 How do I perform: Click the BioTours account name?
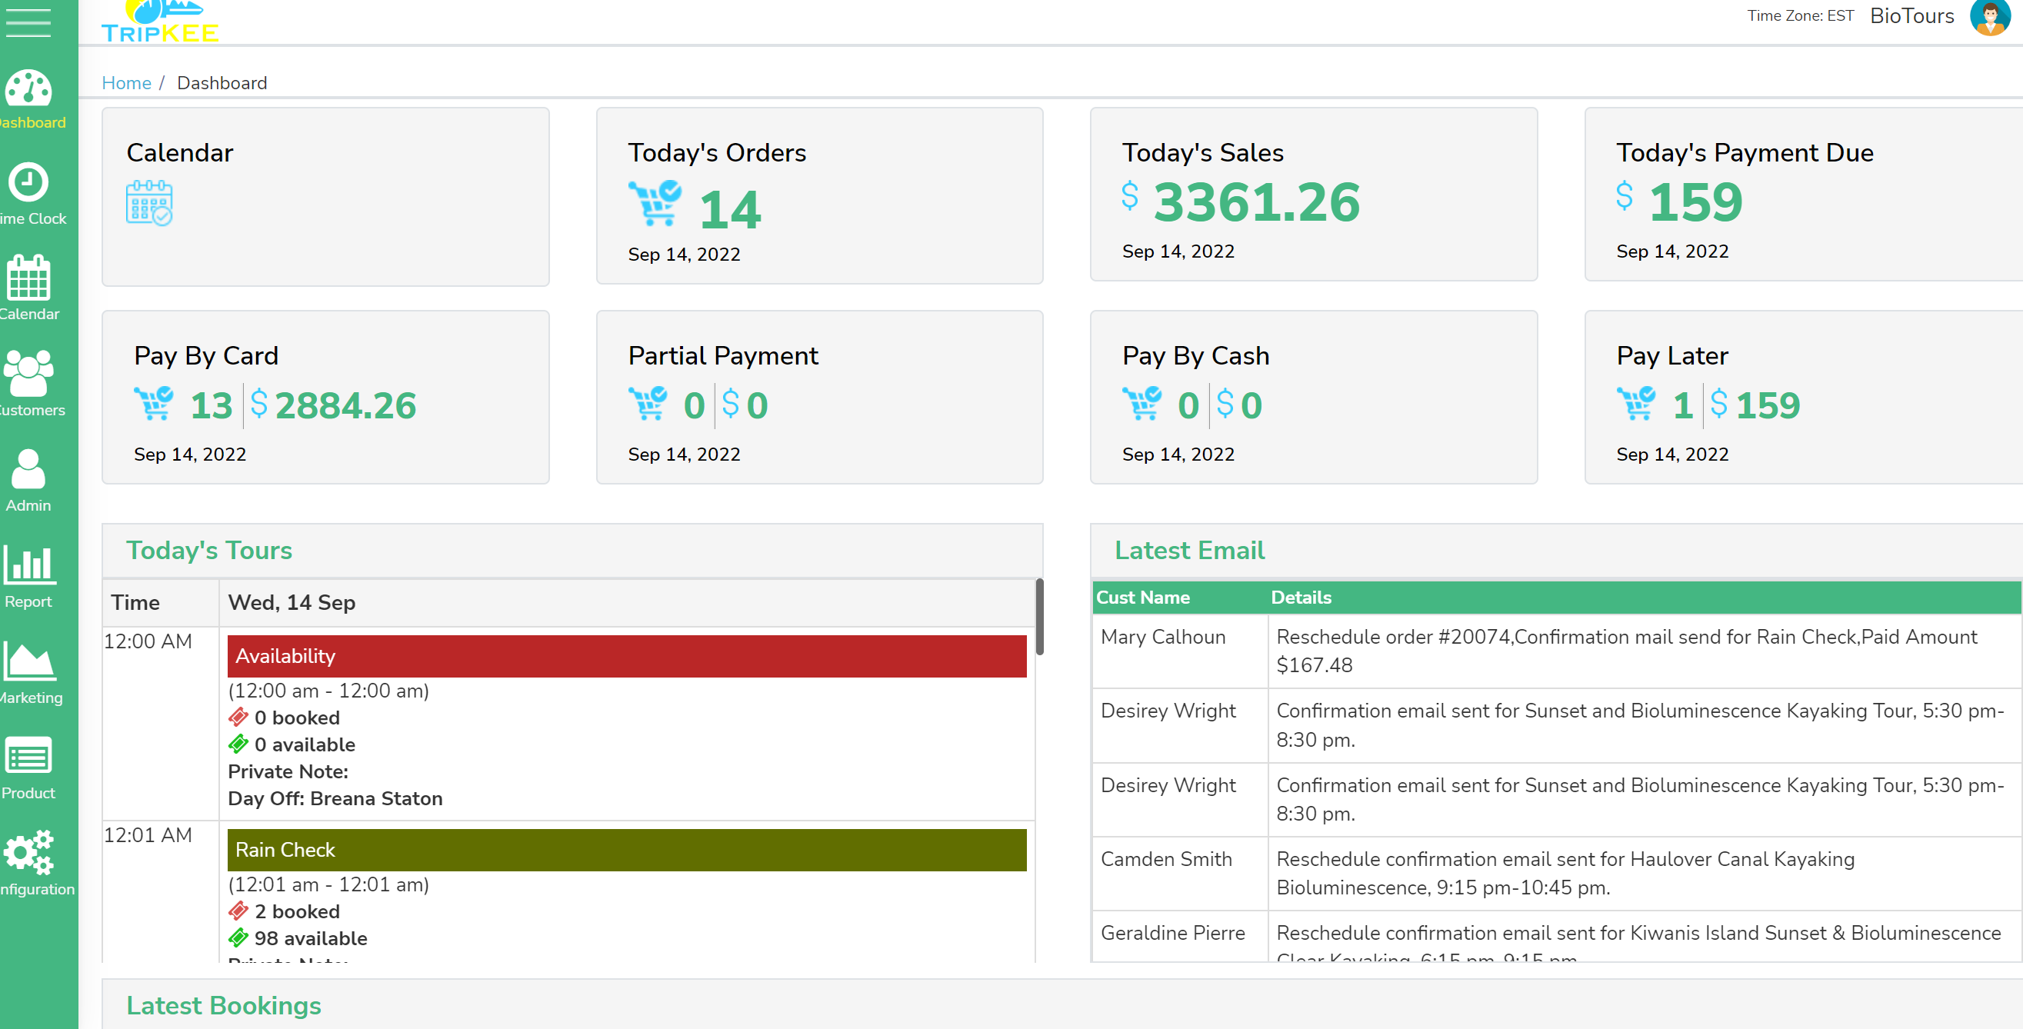tap(1911, 15)
